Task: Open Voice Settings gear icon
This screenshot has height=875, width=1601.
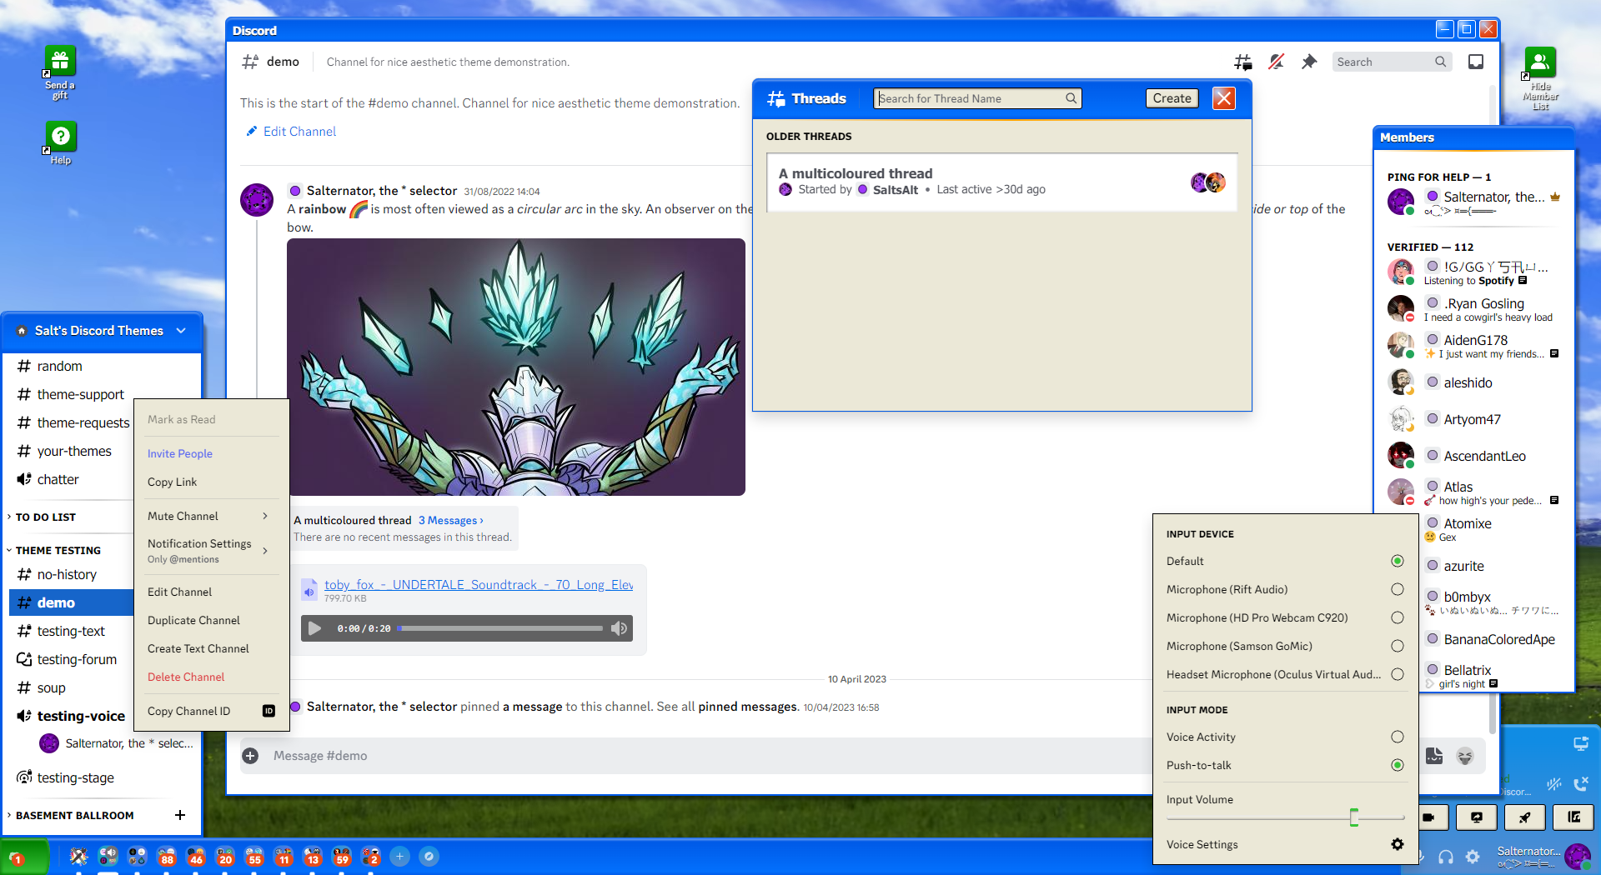Action: click(x=1398, y=844)
